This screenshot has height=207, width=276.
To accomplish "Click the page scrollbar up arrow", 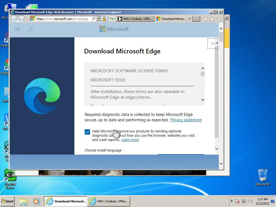I will [x=221, y=29].
